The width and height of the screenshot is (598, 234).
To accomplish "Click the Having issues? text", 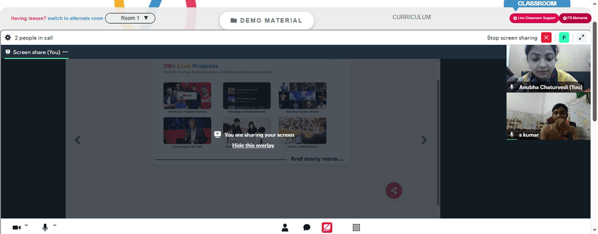I will (x=29, y=19).
